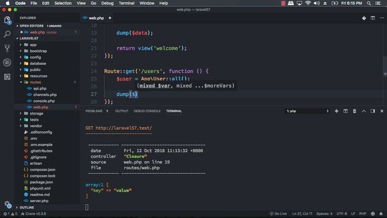Switch to the Debug Console tab
Image resolution: width=387 pixels, height=218 pixels.
pyautogui.click(x=147, y=111)
